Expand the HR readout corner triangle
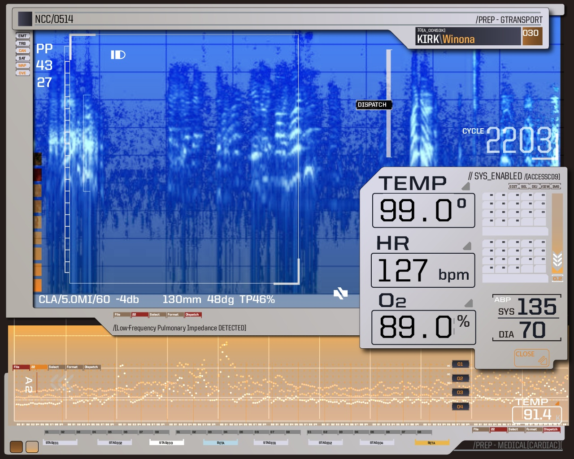The image size is (574, 459). (x=467, y=246)
